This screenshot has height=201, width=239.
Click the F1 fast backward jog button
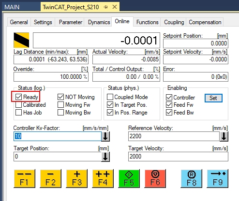click(24, 178)
